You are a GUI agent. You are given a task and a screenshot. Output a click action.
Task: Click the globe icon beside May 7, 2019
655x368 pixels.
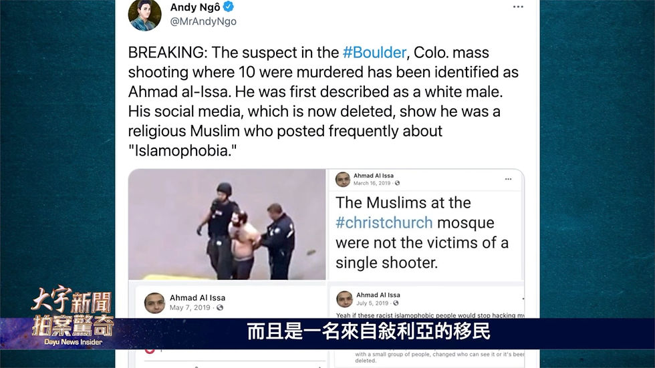coord(220,307)
